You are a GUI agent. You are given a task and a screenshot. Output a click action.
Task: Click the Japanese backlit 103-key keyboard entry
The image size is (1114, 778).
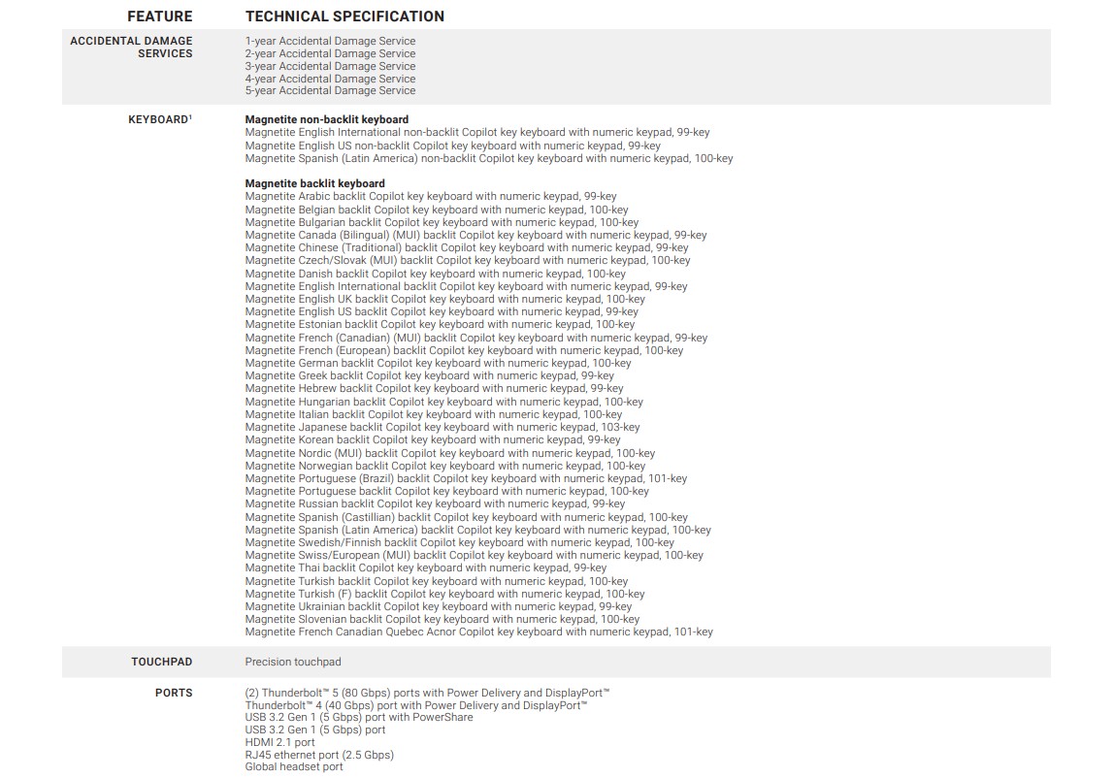coord(442,427)
